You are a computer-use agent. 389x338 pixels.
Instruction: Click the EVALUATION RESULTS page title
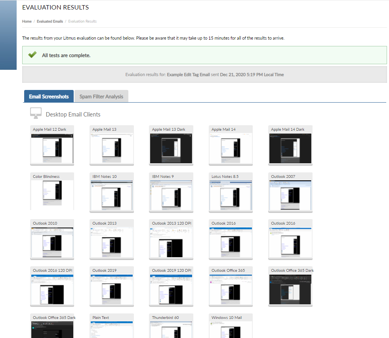(x=55, y=8)
